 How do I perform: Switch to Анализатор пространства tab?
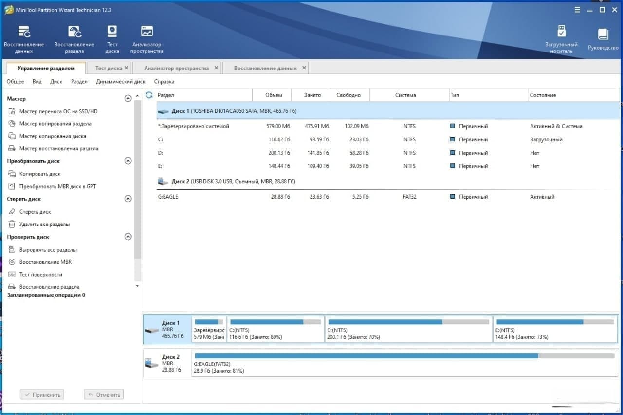176,68
